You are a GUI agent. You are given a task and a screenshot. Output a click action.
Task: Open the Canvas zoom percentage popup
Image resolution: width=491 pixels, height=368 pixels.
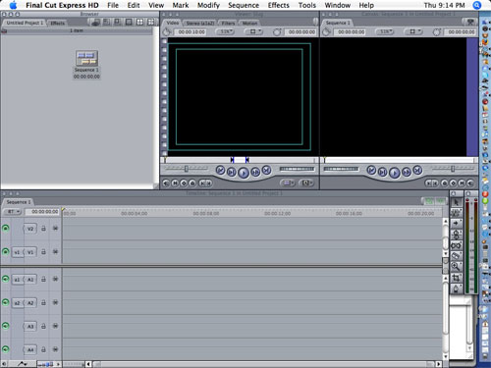click(x=385, y=31)
